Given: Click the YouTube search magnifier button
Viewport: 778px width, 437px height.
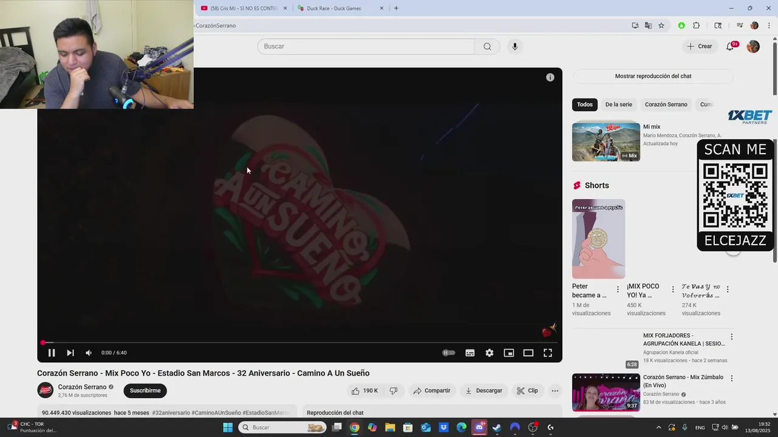Looking at the screenshot, I should [x=487, y=47].
